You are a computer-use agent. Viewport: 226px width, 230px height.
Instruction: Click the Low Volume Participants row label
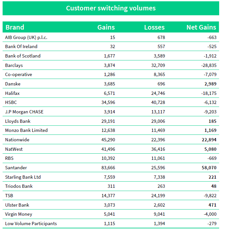click(x=31, y=224)
